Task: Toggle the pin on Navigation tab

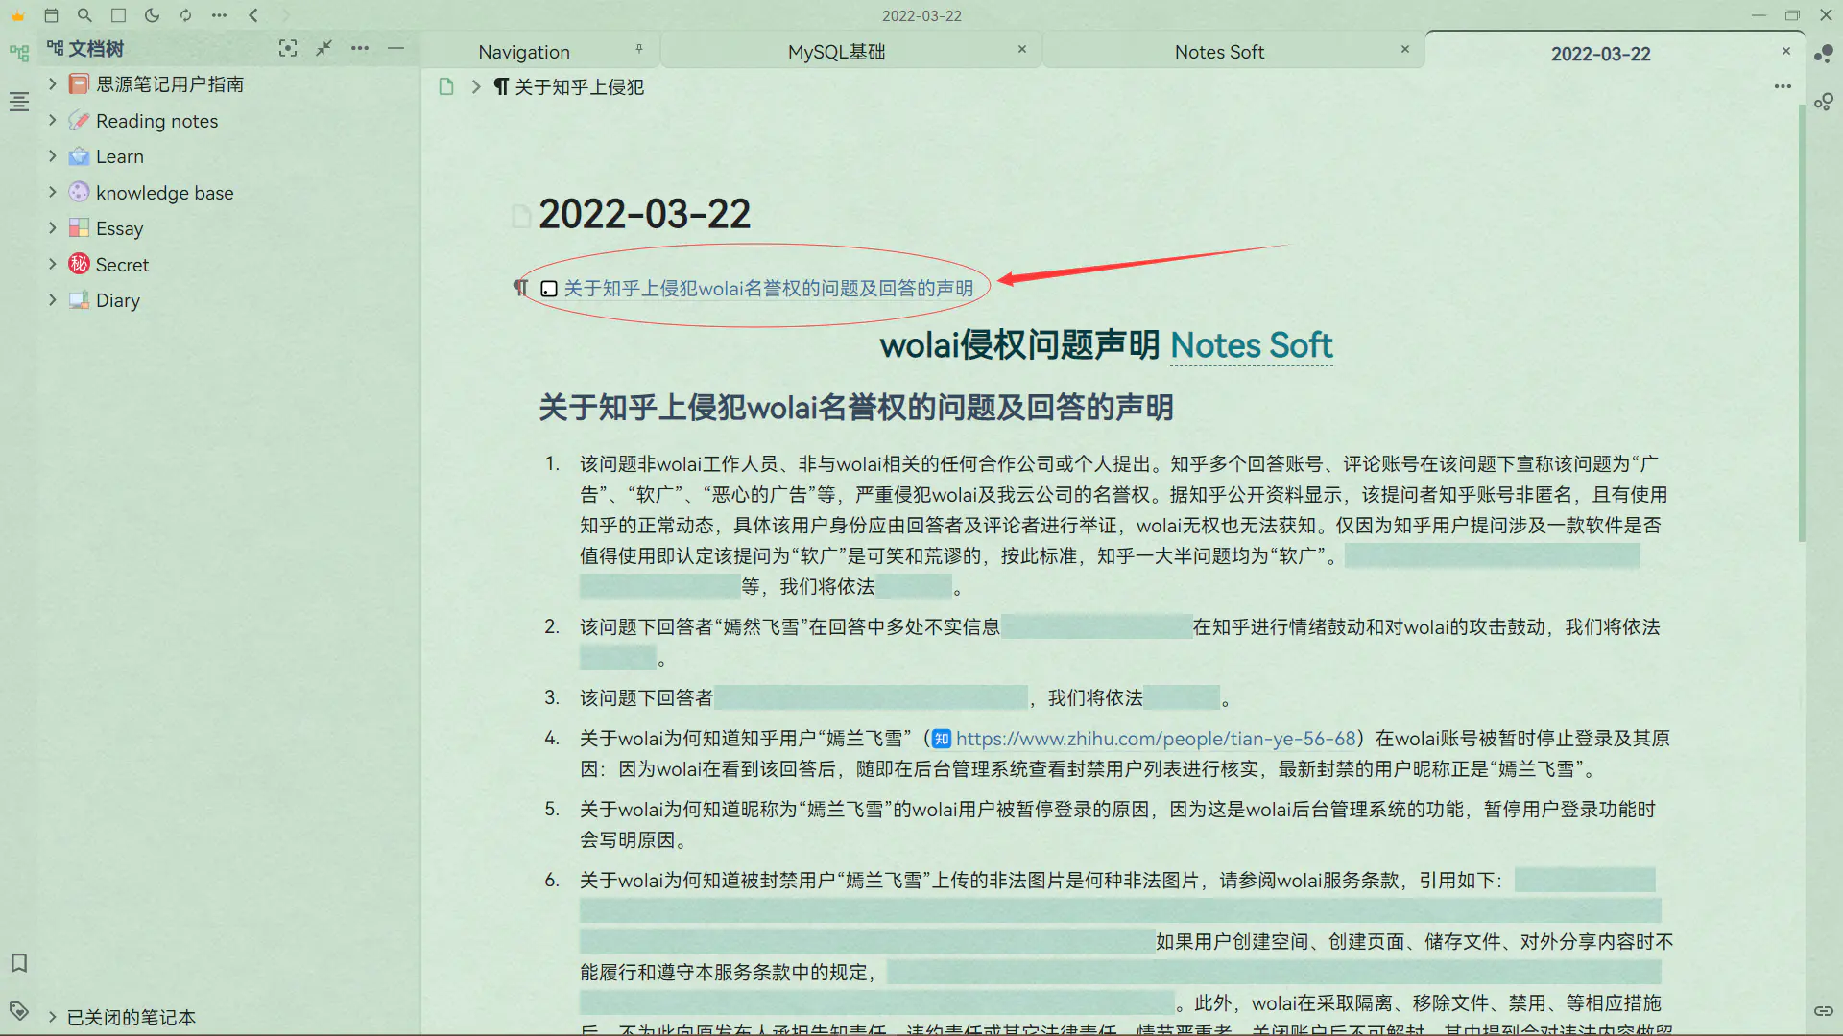Action: point(639,49)
